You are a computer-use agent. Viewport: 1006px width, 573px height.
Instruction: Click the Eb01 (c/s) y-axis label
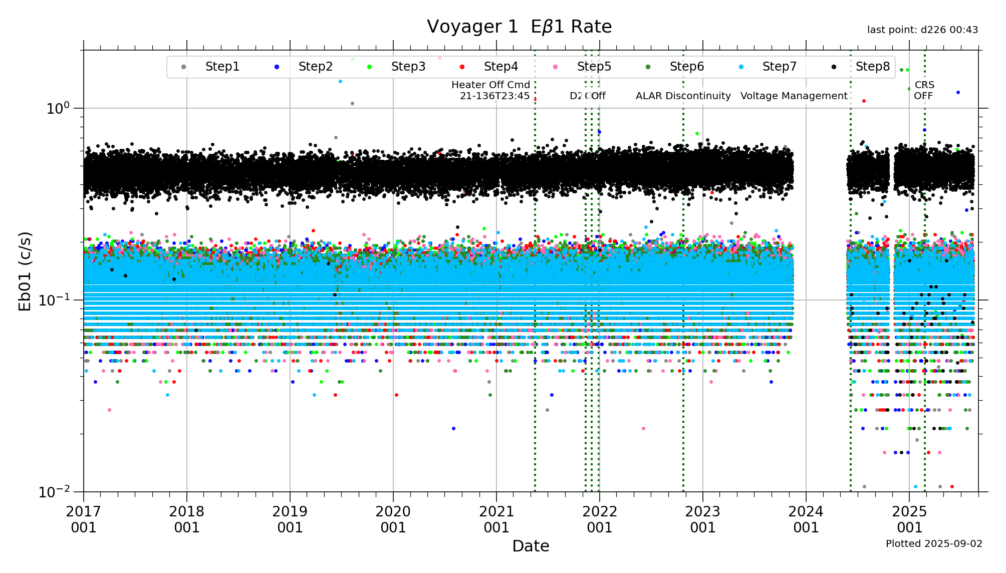(25, 271)
